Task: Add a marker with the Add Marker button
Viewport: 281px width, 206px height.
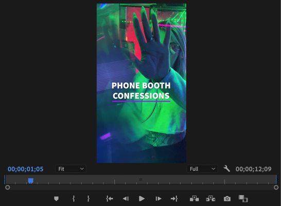Action: click(56, 199)
